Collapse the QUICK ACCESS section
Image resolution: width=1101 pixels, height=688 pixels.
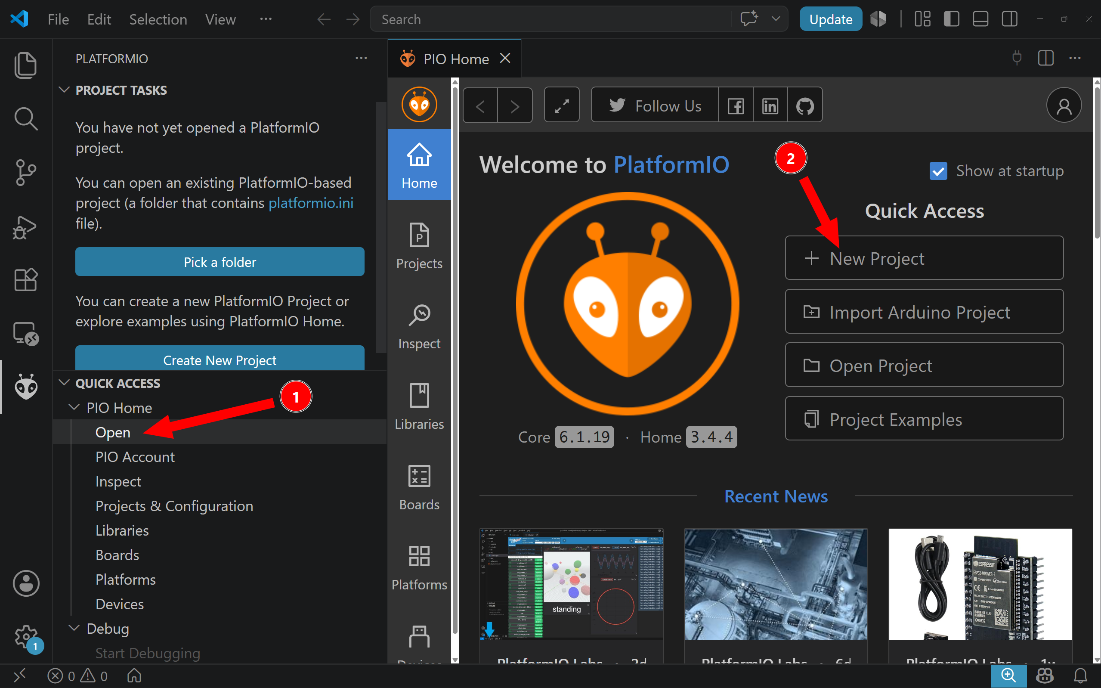click(65, 383)
